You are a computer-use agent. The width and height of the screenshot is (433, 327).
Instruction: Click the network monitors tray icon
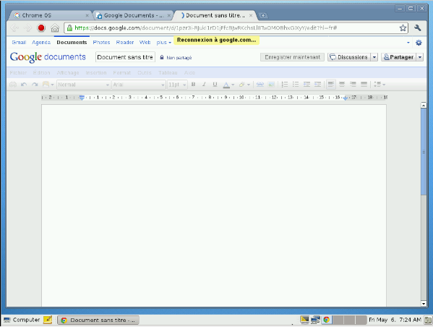click(315, 320)
